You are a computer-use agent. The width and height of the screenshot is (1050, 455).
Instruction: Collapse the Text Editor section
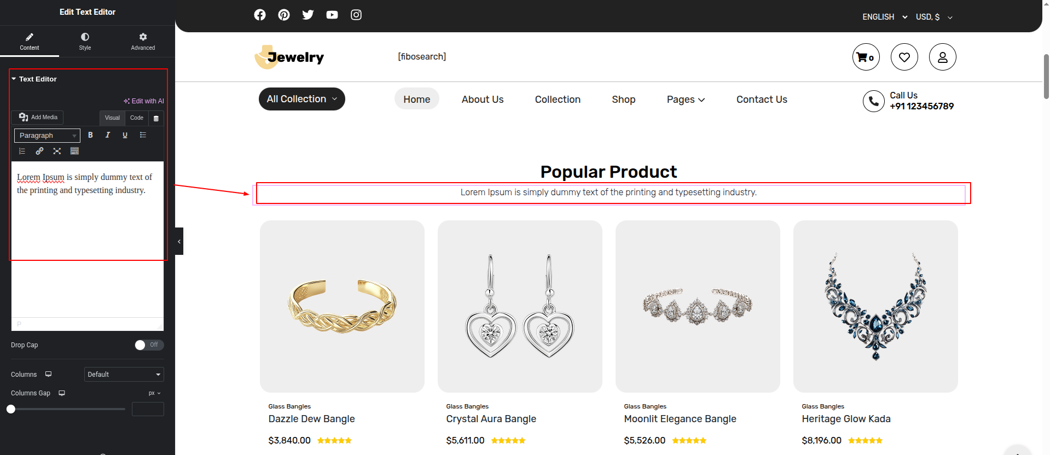[14, 79]
